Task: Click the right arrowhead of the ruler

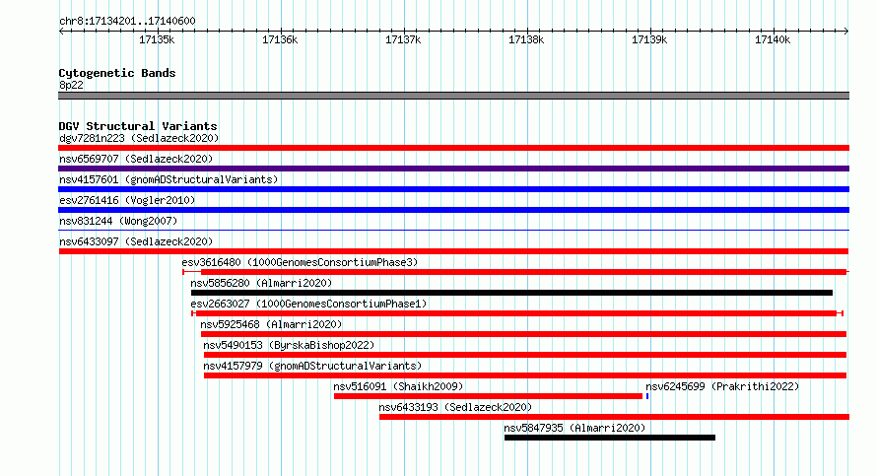Action: pos(846,31)
